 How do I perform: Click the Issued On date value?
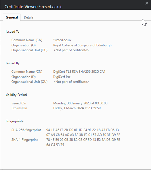80,103
